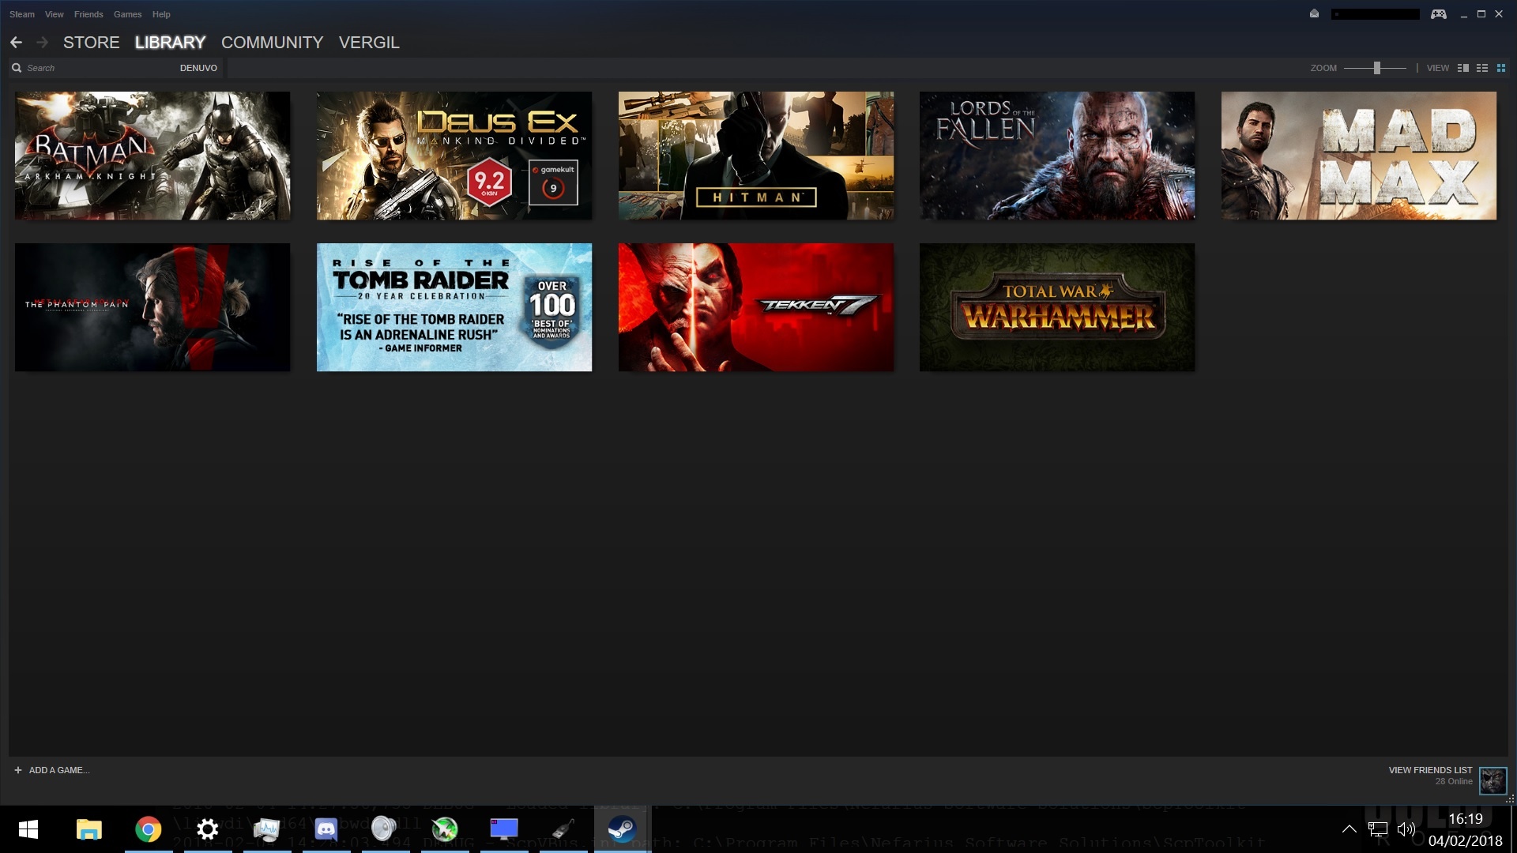Click ADD A GAME button
This screenshot has width=1517, height=853.
(x=59, y=770)
